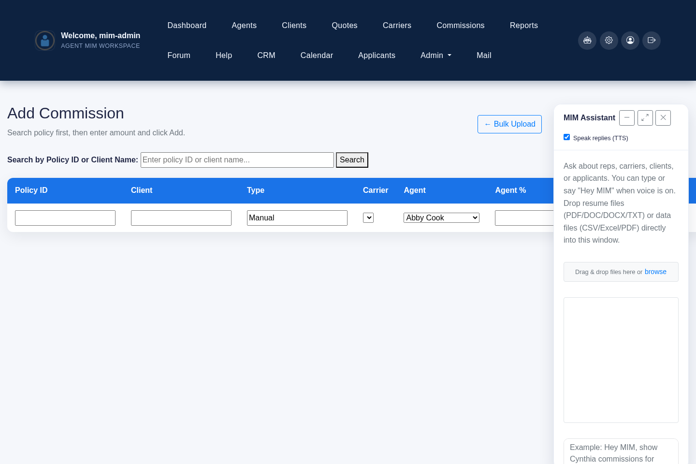
Task: Open settings via the gear icon
Action: (x=609, y=41)
